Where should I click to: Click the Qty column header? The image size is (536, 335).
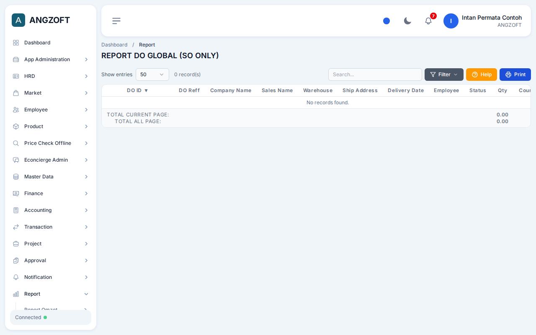pyautogui.click(x=502, y=90)
